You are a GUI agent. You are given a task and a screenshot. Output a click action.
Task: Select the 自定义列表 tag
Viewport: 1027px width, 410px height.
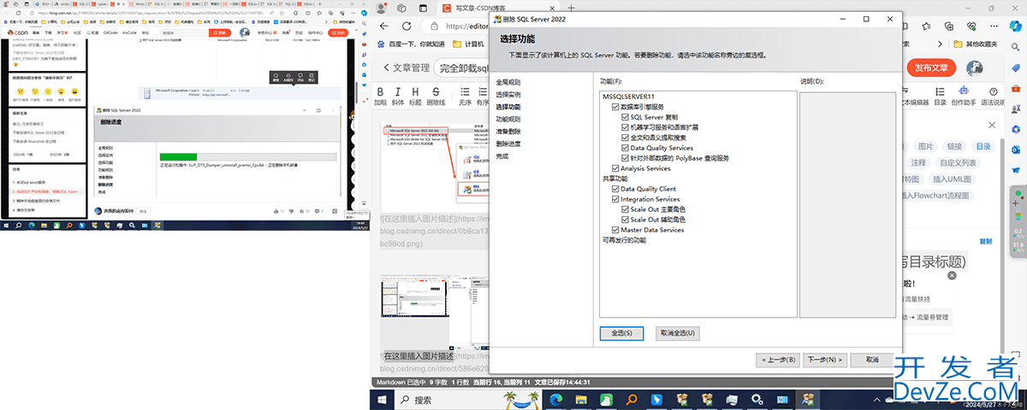pyautogui.click(x=958, y=163)
